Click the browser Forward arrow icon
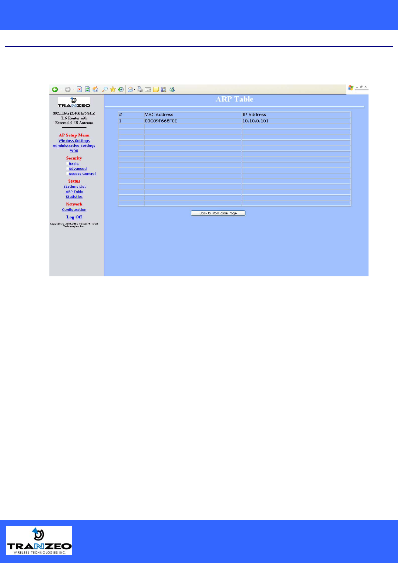 67,89
